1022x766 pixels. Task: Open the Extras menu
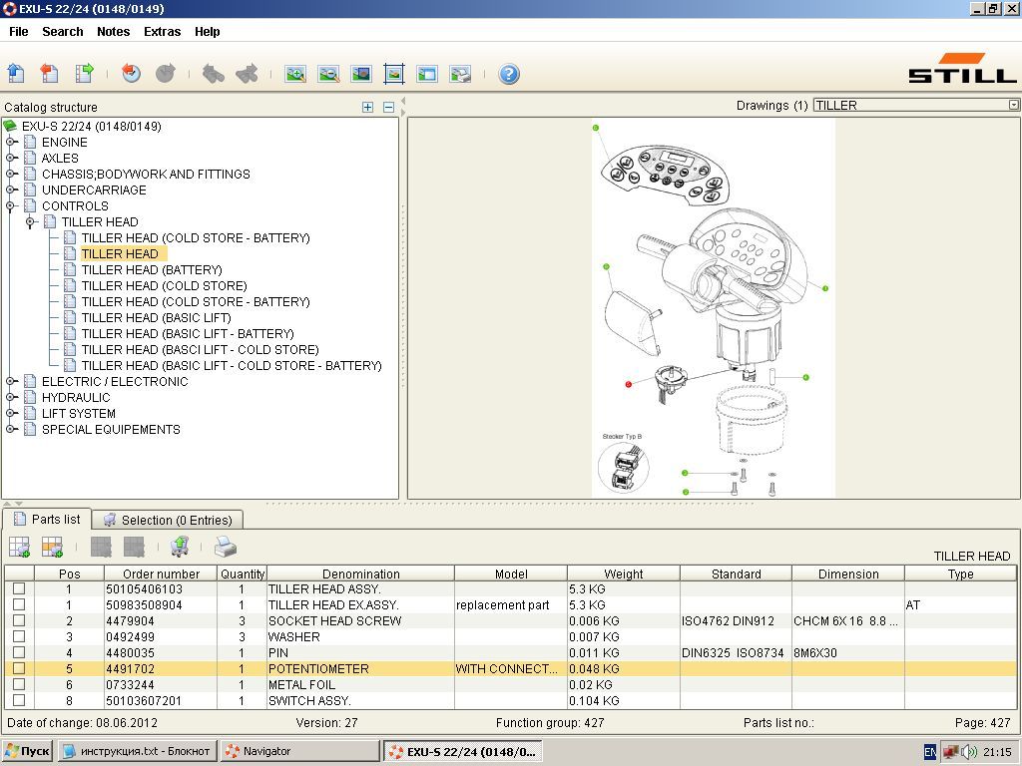coord(163,31)
